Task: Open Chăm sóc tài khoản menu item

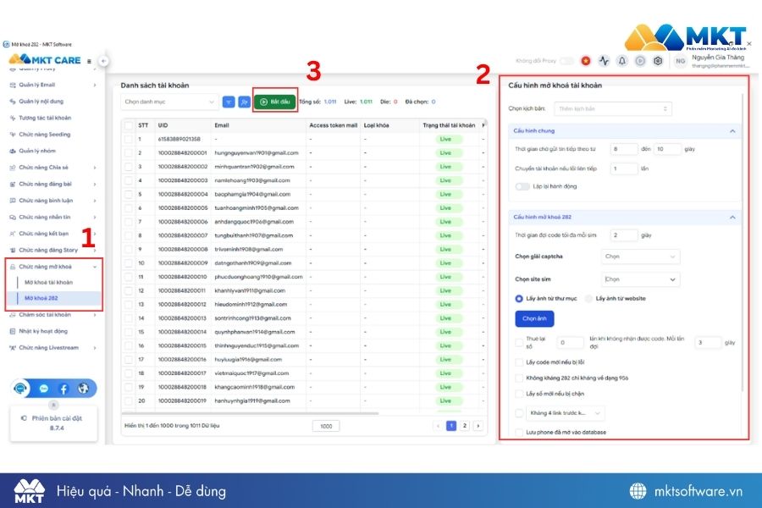Action: [x=45, y=314]
